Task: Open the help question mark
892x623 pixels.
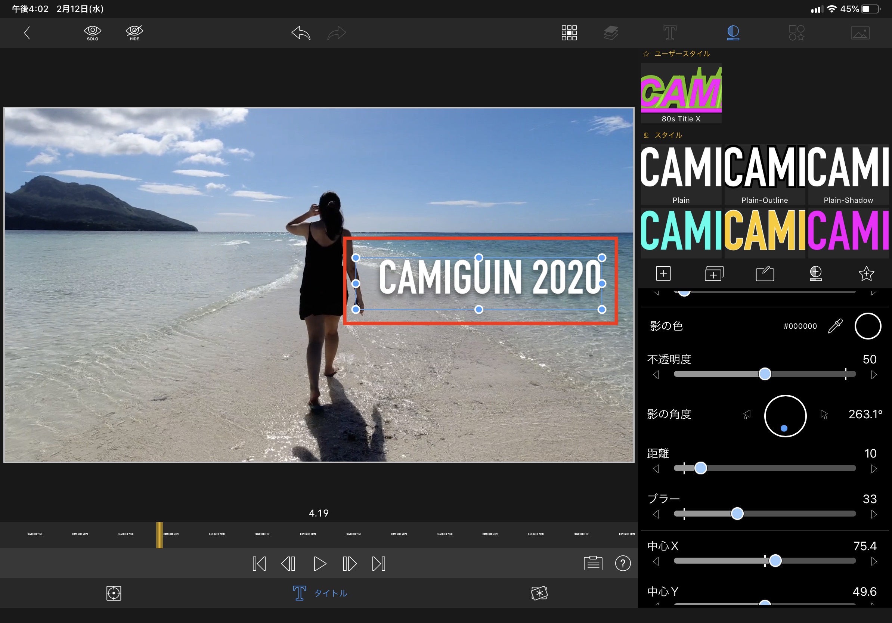Action: (623, 564)
